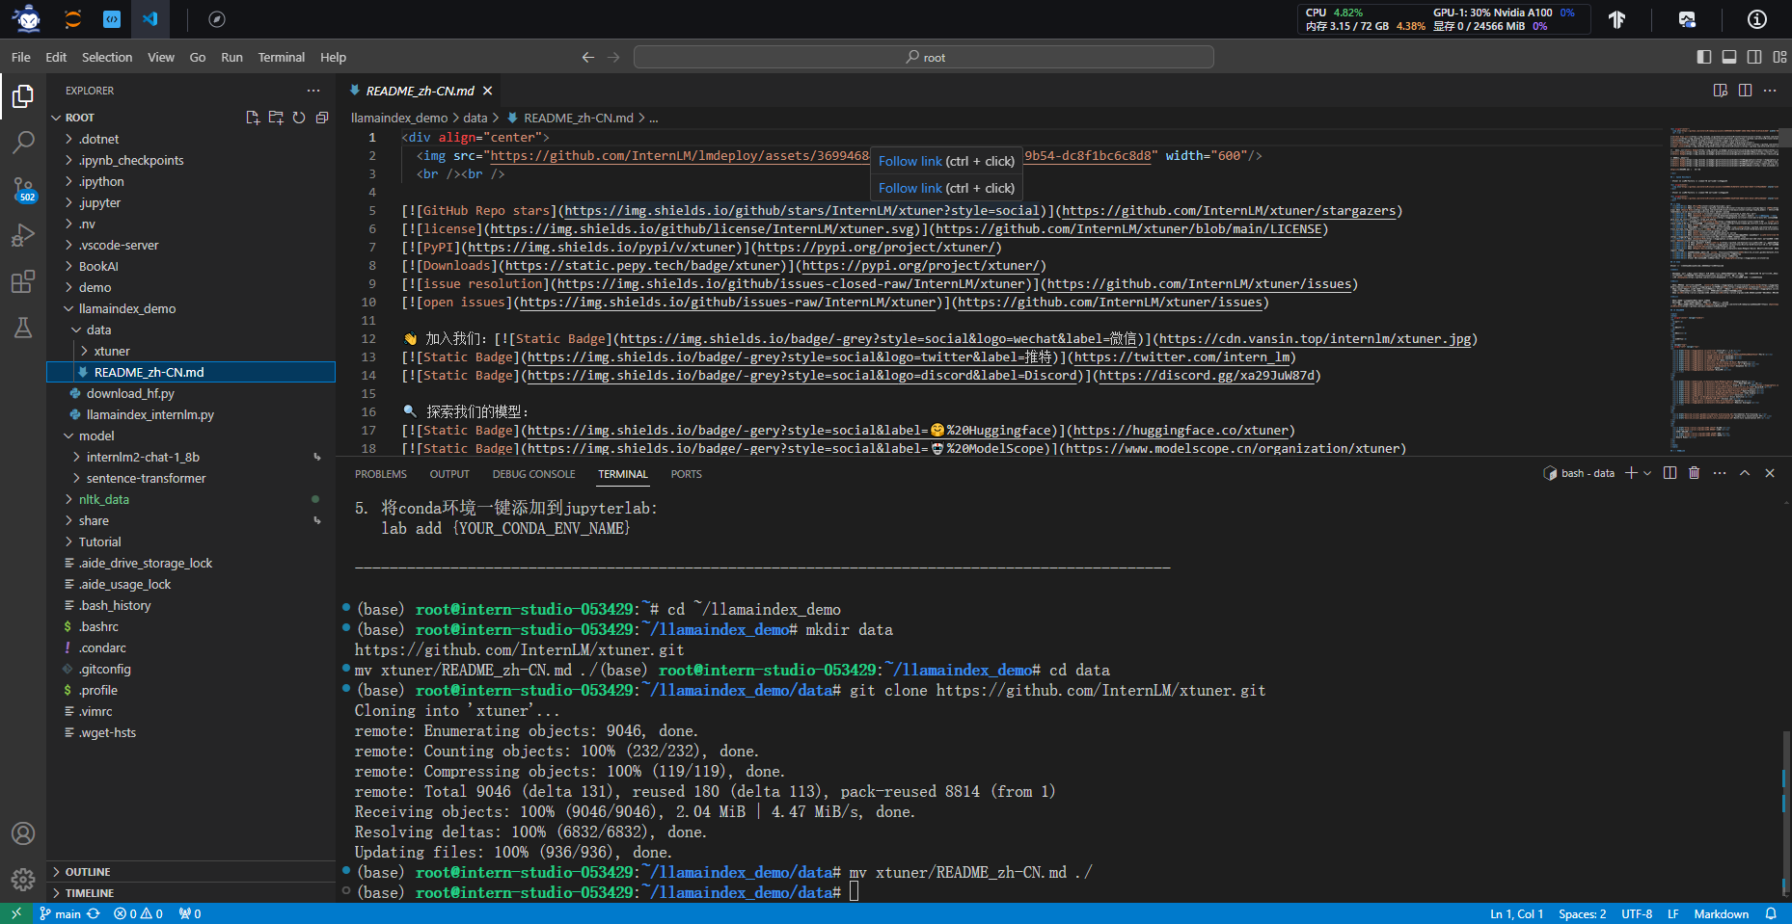The width and height of the screenshot is (1792, 924).
Task: Toggle primary side bar visibility
Action: tap(1704, 58)
